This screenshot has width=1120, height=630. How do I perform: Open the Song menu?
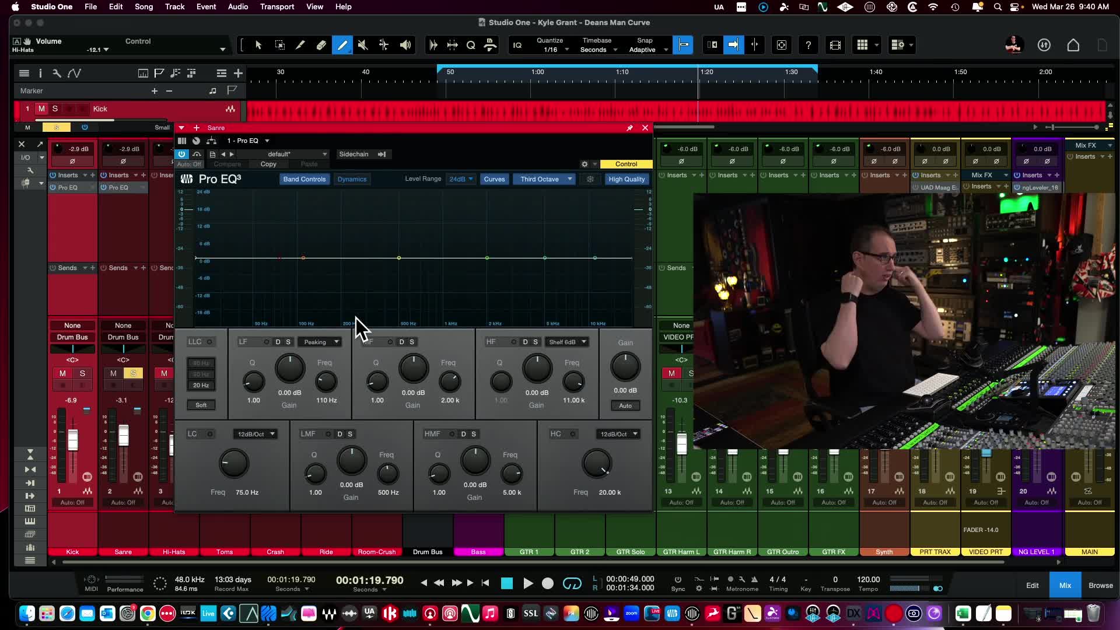point(143,6)
